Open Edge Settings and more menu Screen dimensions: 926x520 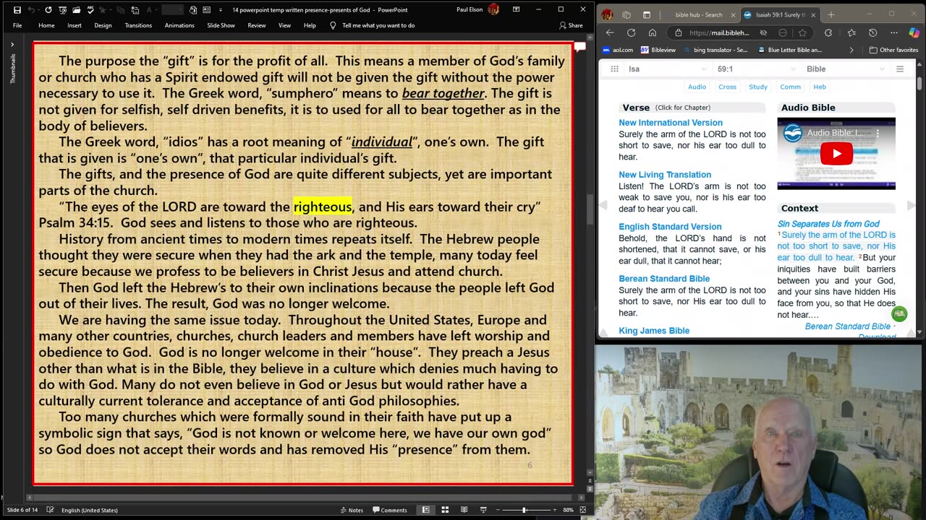894,32
